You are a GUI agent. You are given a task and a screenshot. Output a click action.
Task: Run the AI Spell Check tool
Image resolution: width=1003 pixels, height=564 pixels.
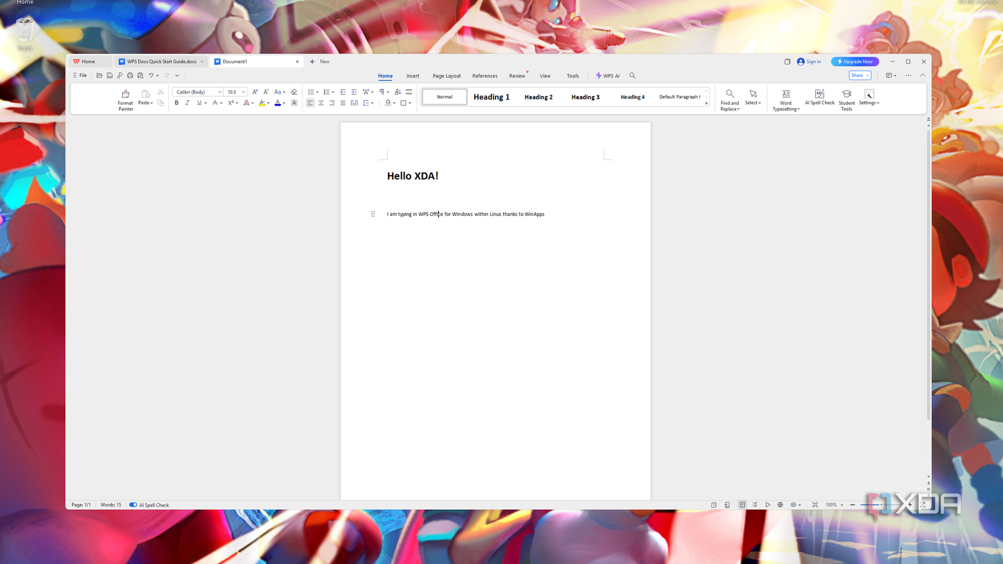(x=819, y=98)
